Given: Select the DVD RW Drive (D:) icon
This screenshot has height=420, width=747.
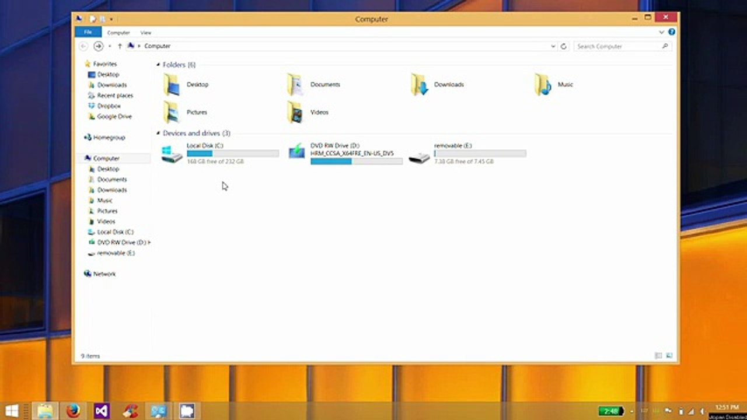Looking at the screenshot, I should 296,152.
